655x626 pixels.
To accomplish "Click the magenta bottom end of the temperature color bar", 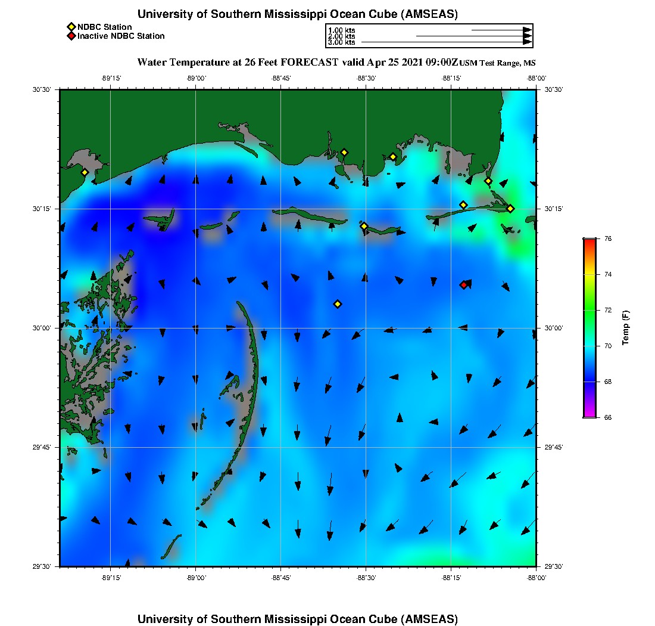I will [x=589, y=415].
